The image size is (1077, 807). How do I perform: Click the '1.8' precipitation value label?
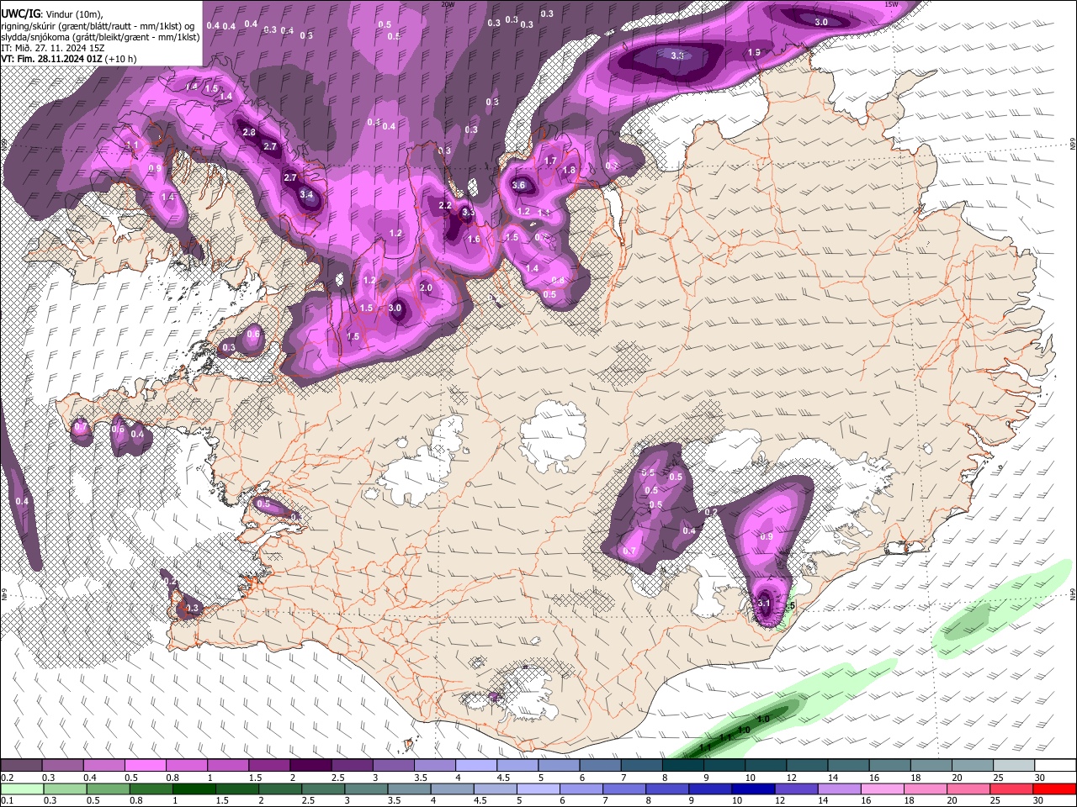[569, 171]
